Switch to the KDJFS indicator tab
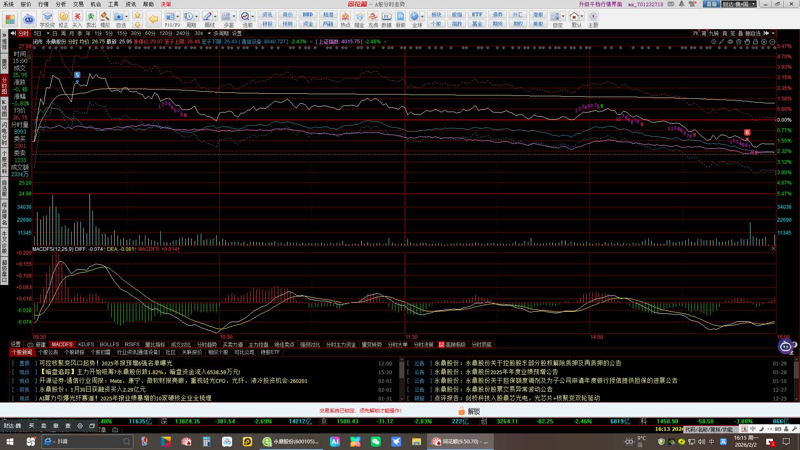Image resolution: width=800 pixels, height=450 pixels. pyautogui.click(x=86, y=345)
